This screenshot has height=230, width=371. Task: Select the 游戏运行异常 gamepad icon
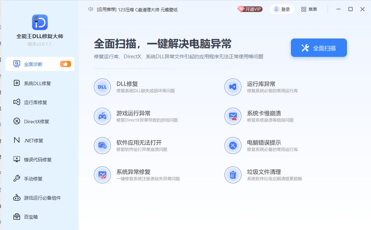(x=102, y=116)
